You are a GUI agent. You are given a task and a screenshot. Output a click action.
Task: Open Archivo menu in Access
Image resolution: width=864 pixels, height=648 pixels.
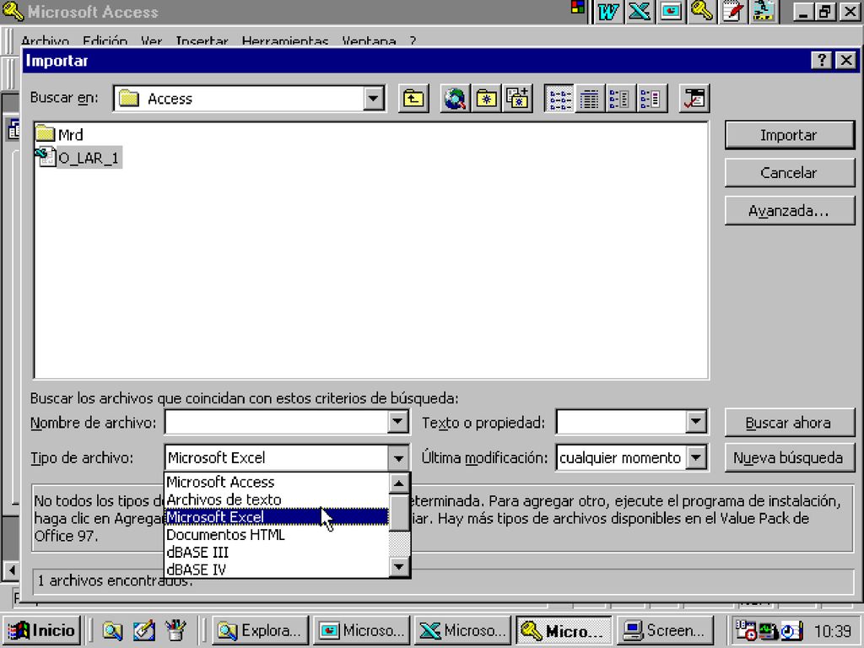[46, 41]
